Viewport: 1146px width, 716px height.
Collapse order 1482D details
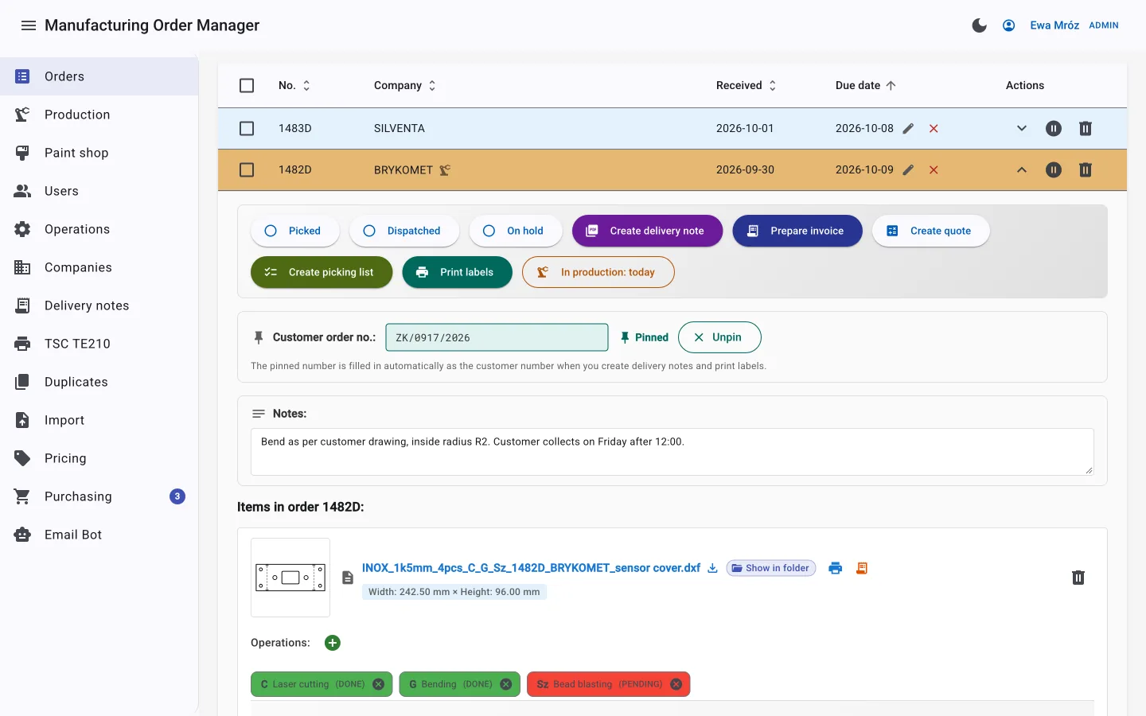pyautogui.click(x=1022, y=169)
